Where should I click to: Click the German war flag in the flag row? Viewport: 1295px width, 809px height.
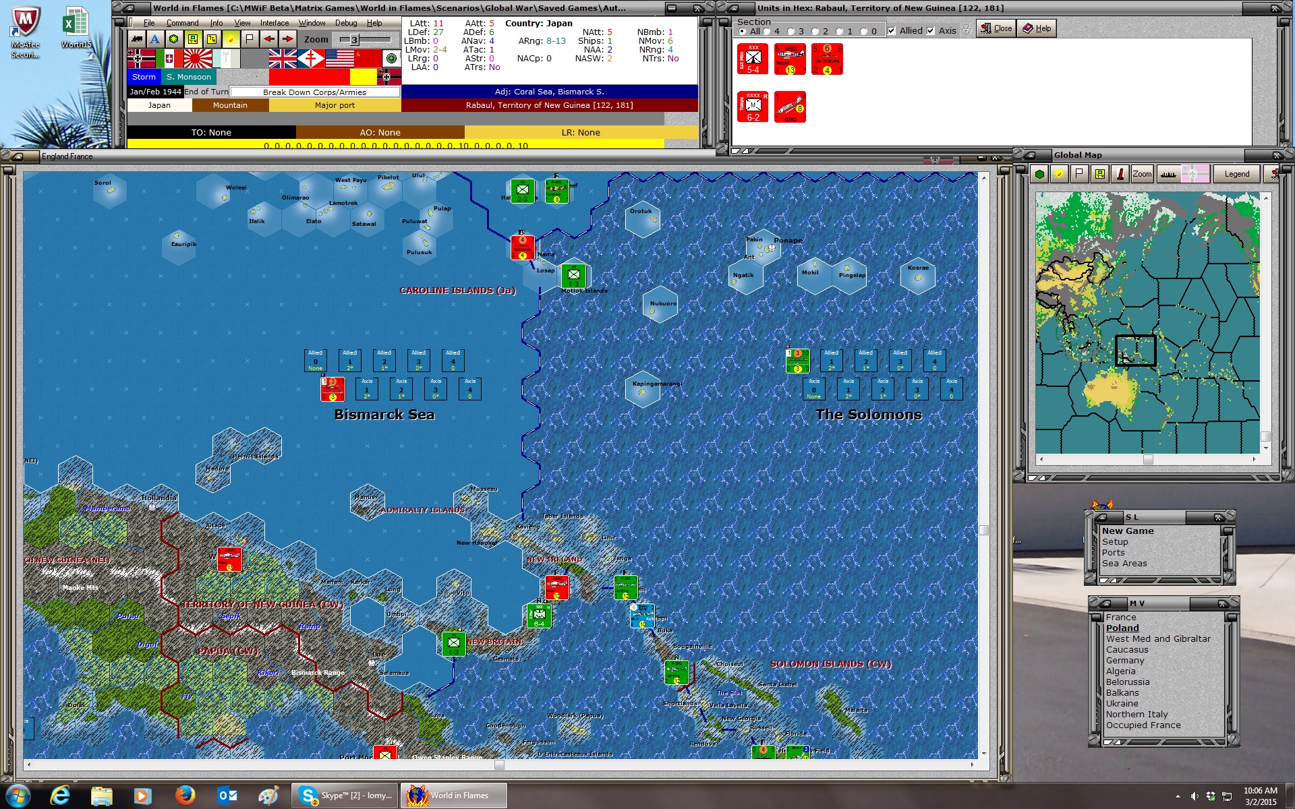click(x=141, y=59)
